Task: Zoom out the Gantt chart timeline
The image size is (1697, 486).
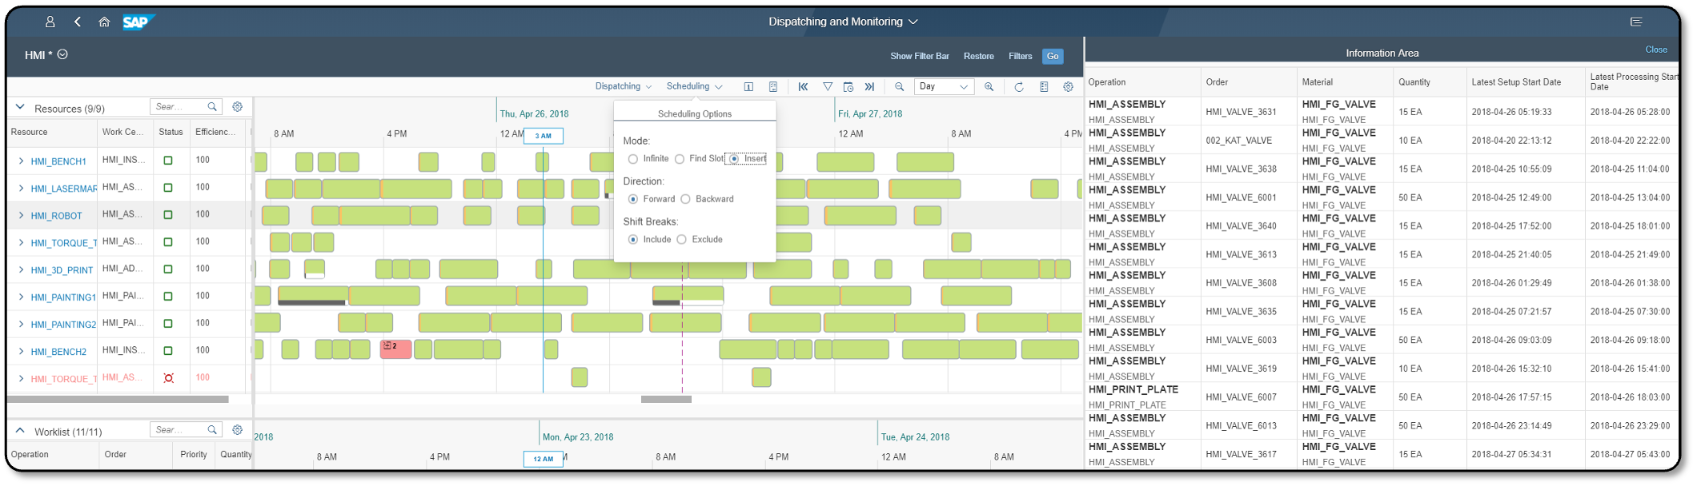Action: [x=899, y=86]
